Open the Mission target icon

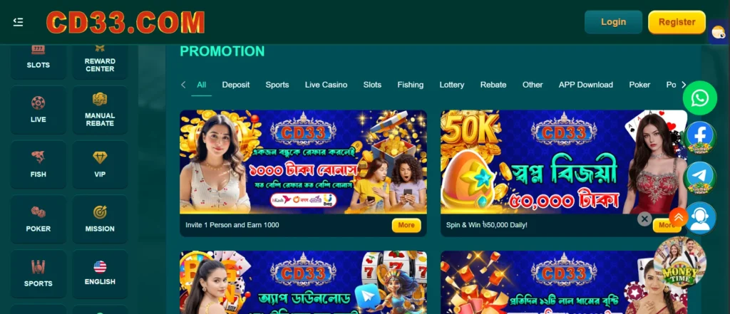100,219
